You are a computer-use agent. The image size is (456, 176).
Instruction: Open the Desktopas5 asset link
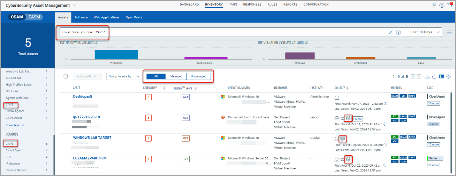point(83,97)
